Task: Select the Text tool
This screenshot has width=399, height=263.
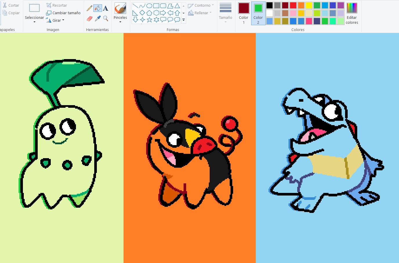Action: click(106, 8)
